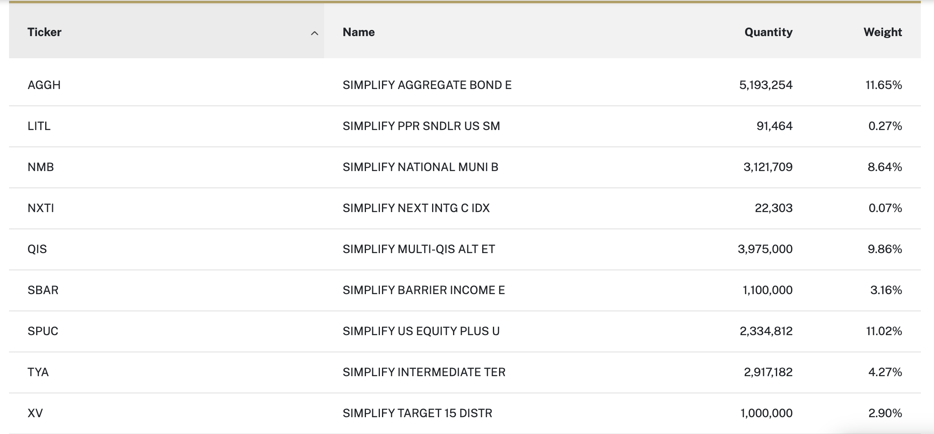
Task: Select the 5,193,254 quantity value
Action: 766,85
